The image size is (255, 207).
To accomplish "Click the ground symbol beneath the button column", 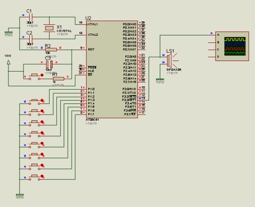I will tap(20, 196).
